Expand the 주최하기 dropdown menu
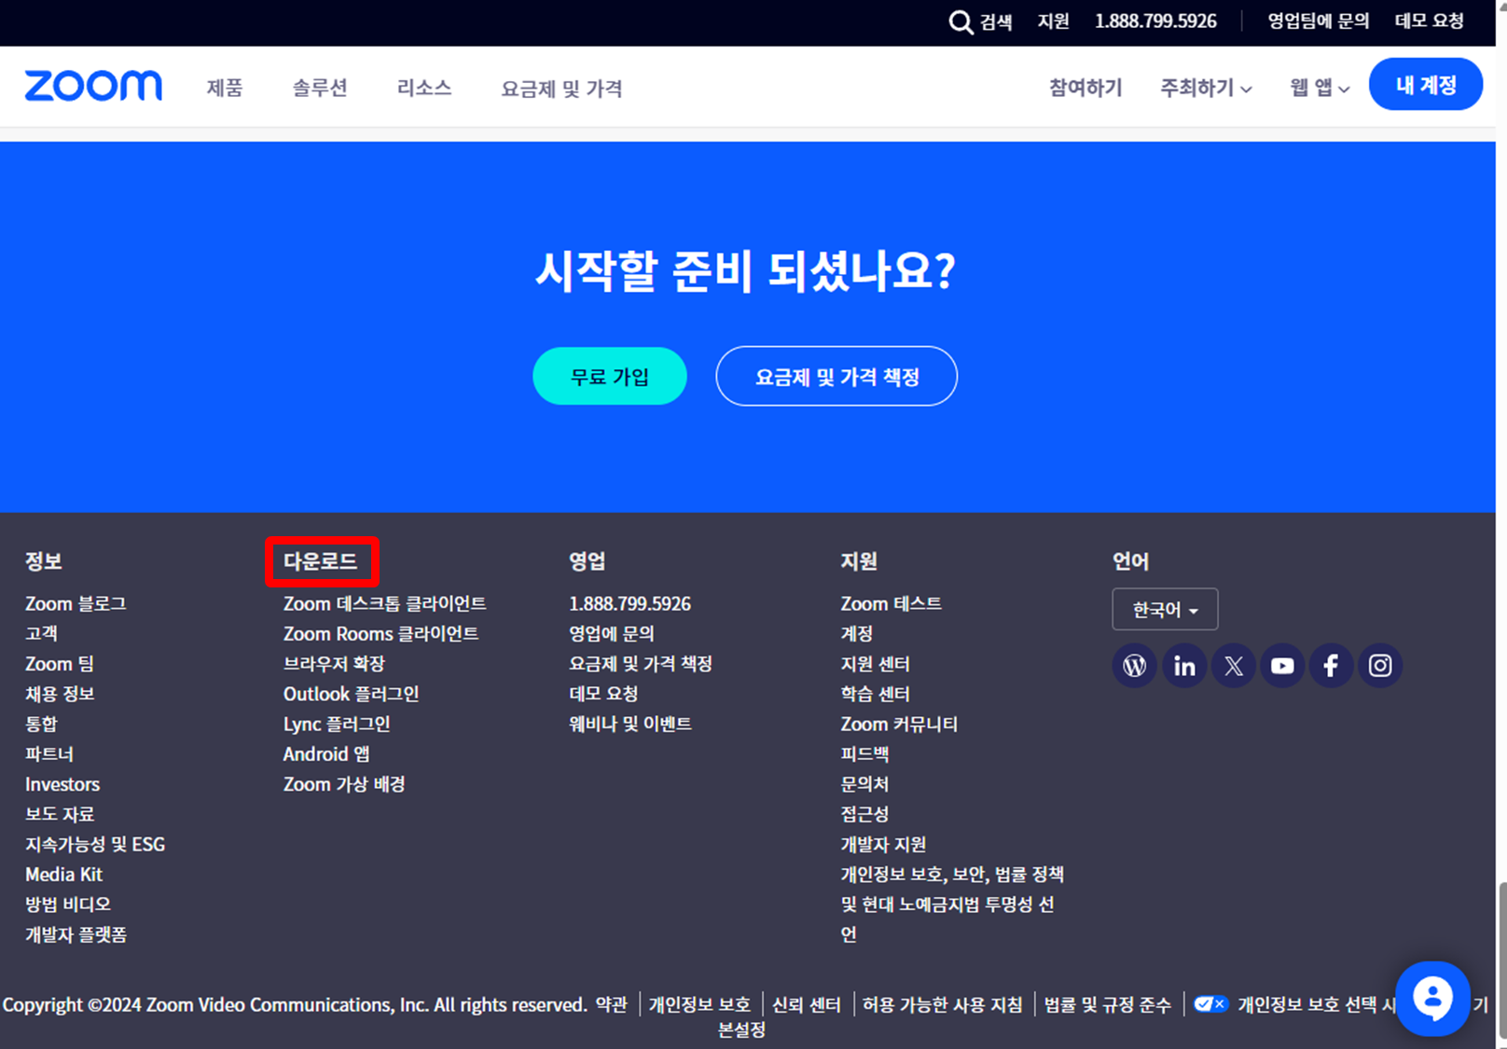This screenshot has width=1507, height=1049. 1206,88
